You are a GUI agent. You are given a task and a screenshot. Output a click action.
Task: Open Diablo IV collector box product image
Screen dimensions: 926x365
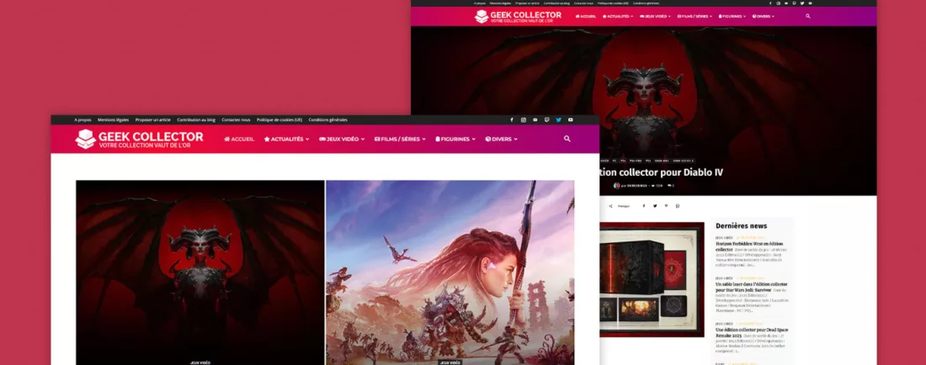(652, 279)
